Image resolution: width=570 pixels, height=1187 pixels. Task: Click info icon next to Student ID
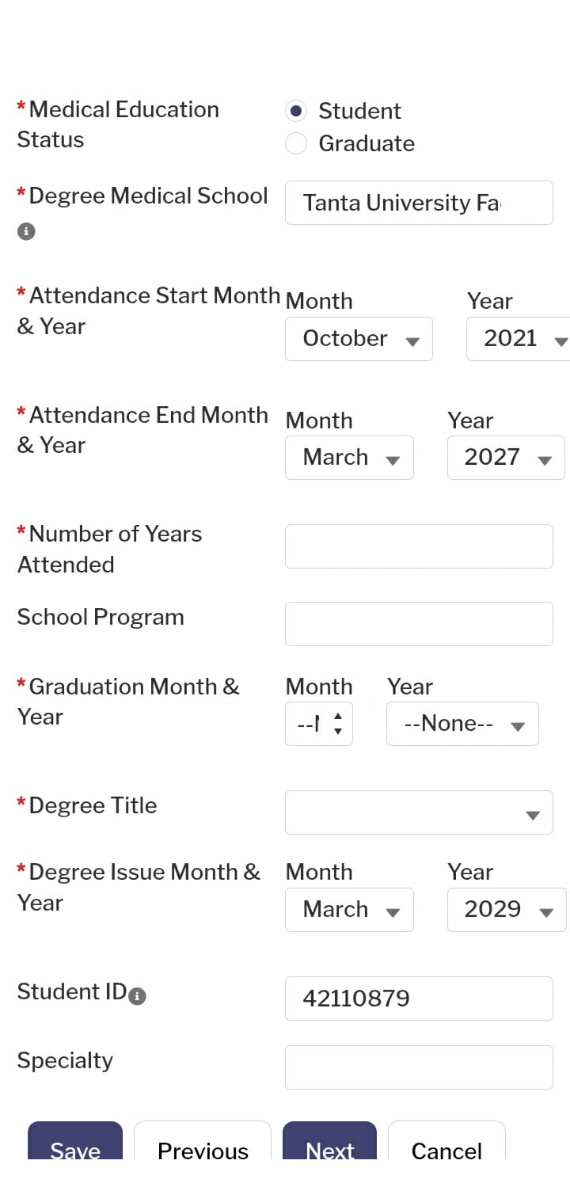tap(137, 996)
